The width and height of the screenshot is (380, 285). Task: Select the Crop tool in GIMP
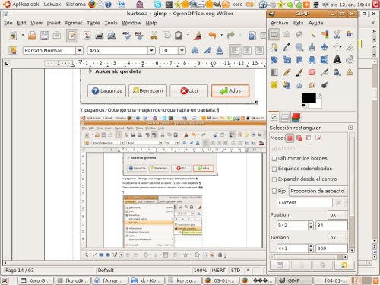[350, 47]
